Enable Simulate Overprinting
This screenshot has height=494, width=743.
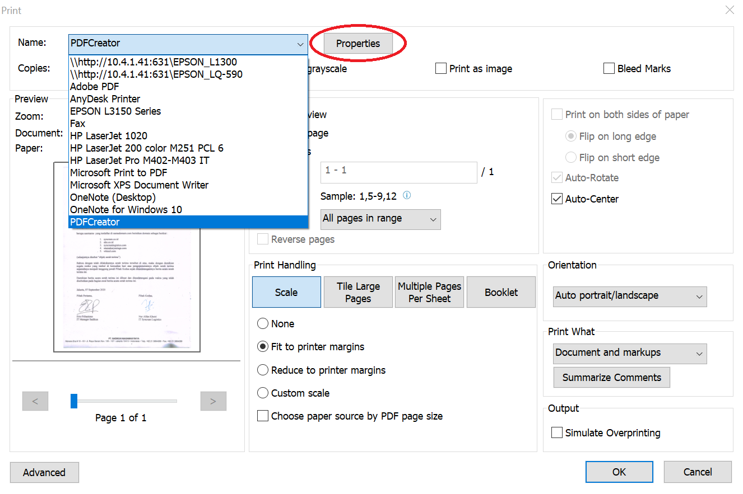coord(557,432)
